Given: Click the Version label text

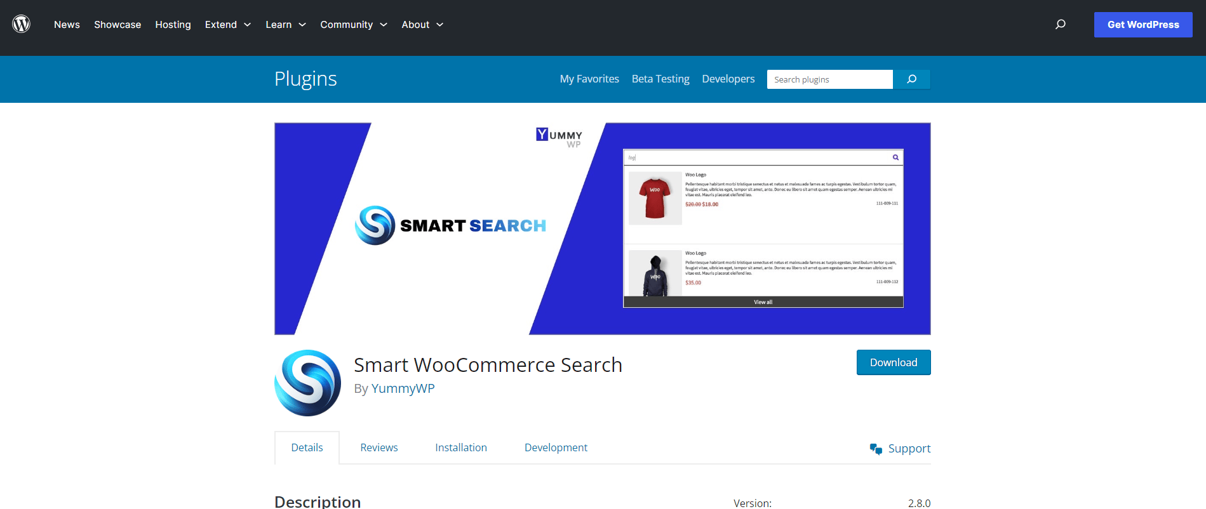Looking at the screenshot, I should coord(753,503).
